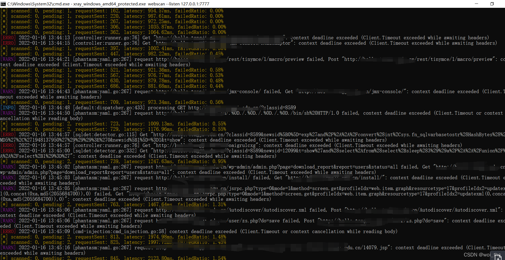Click the '[INFO]' log level tag
Image resolution: width=505 pixels, height=260 pixels.
[x=8, y=108]
